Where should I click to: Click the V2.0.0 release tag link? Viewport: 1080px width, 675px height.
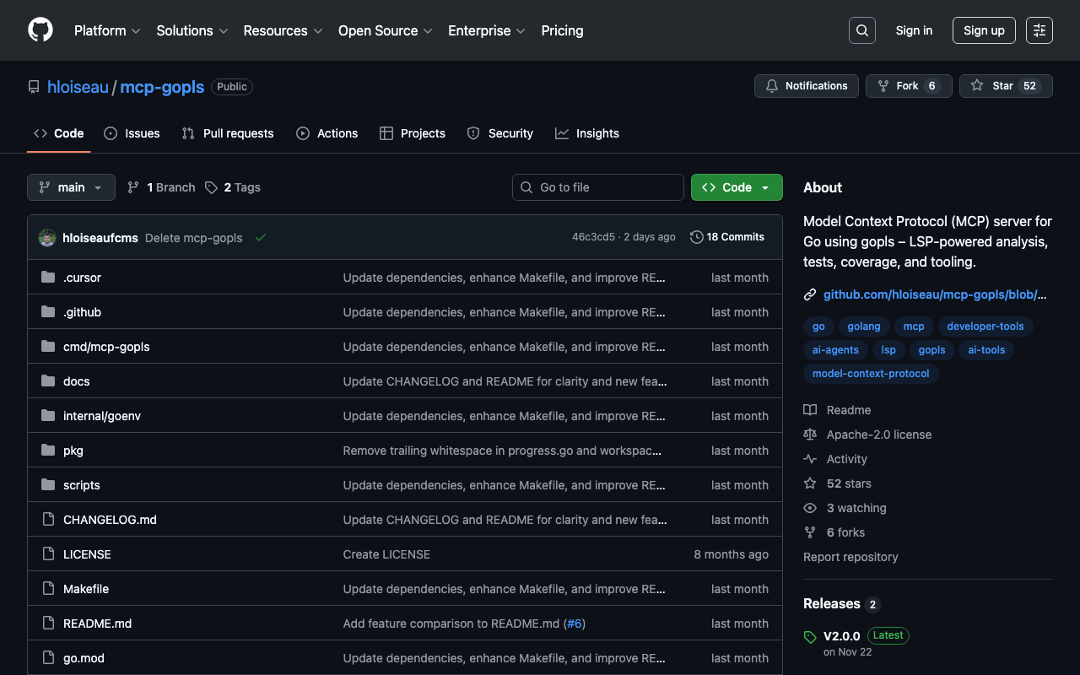pyautogui.click(x=841, y=635)
